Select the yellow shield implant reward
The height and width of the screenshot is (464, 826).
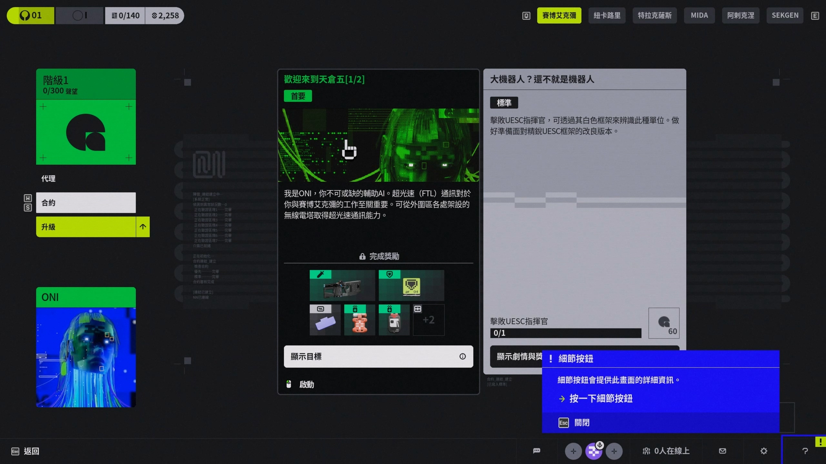[411, 285]
